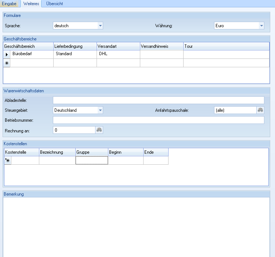Open the Steuergebiet dropdown

[x=100, y=110]
